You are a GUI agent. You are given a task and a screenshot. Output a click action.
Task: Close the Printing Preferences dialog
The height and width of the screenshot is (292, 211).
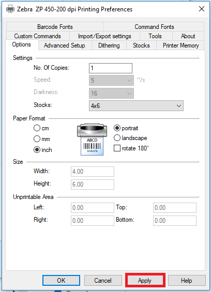click(x=202, y=9)
